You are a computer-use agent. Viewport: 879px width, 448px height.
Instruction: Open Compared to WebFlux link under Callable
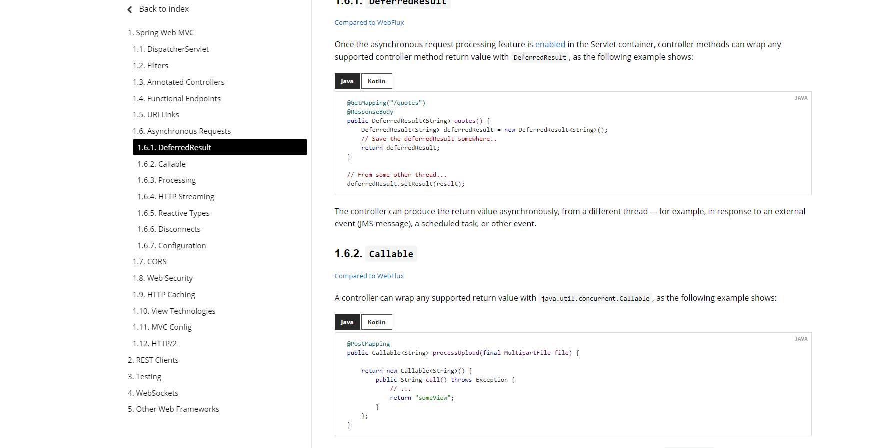click(369, 276)
